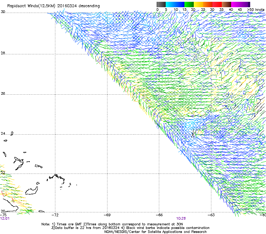Click the 'Times are GMT' note line
266x234 pixels.
[x=112, y=224]
